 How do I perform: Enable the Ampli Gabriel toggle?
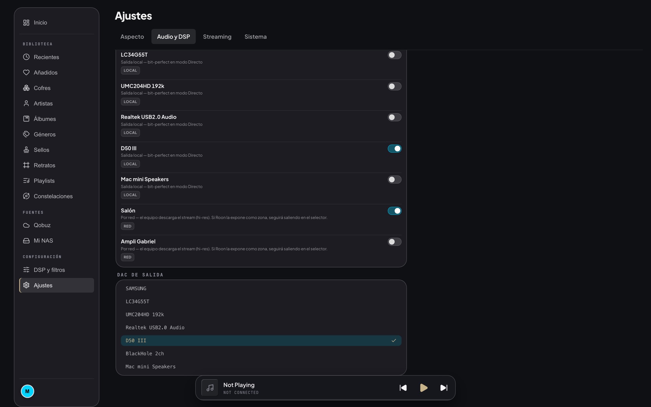click(x=394, y=242)
